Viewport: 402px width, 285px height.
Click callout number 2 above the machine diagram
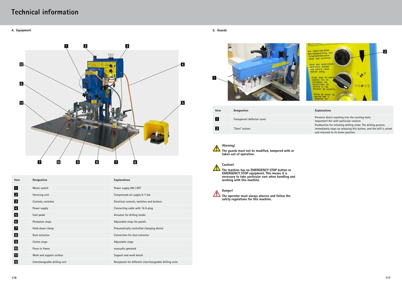[x=85, y=46]
